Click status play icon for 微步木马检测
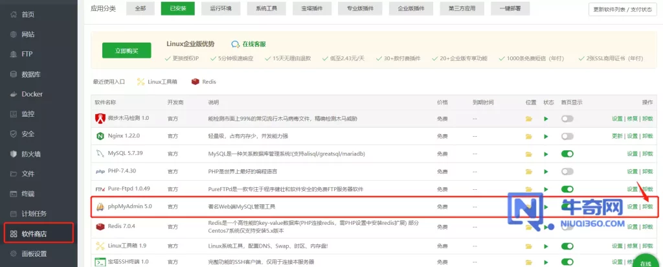Viewport: 663px width, 267px height. click(x=546, y=119)
